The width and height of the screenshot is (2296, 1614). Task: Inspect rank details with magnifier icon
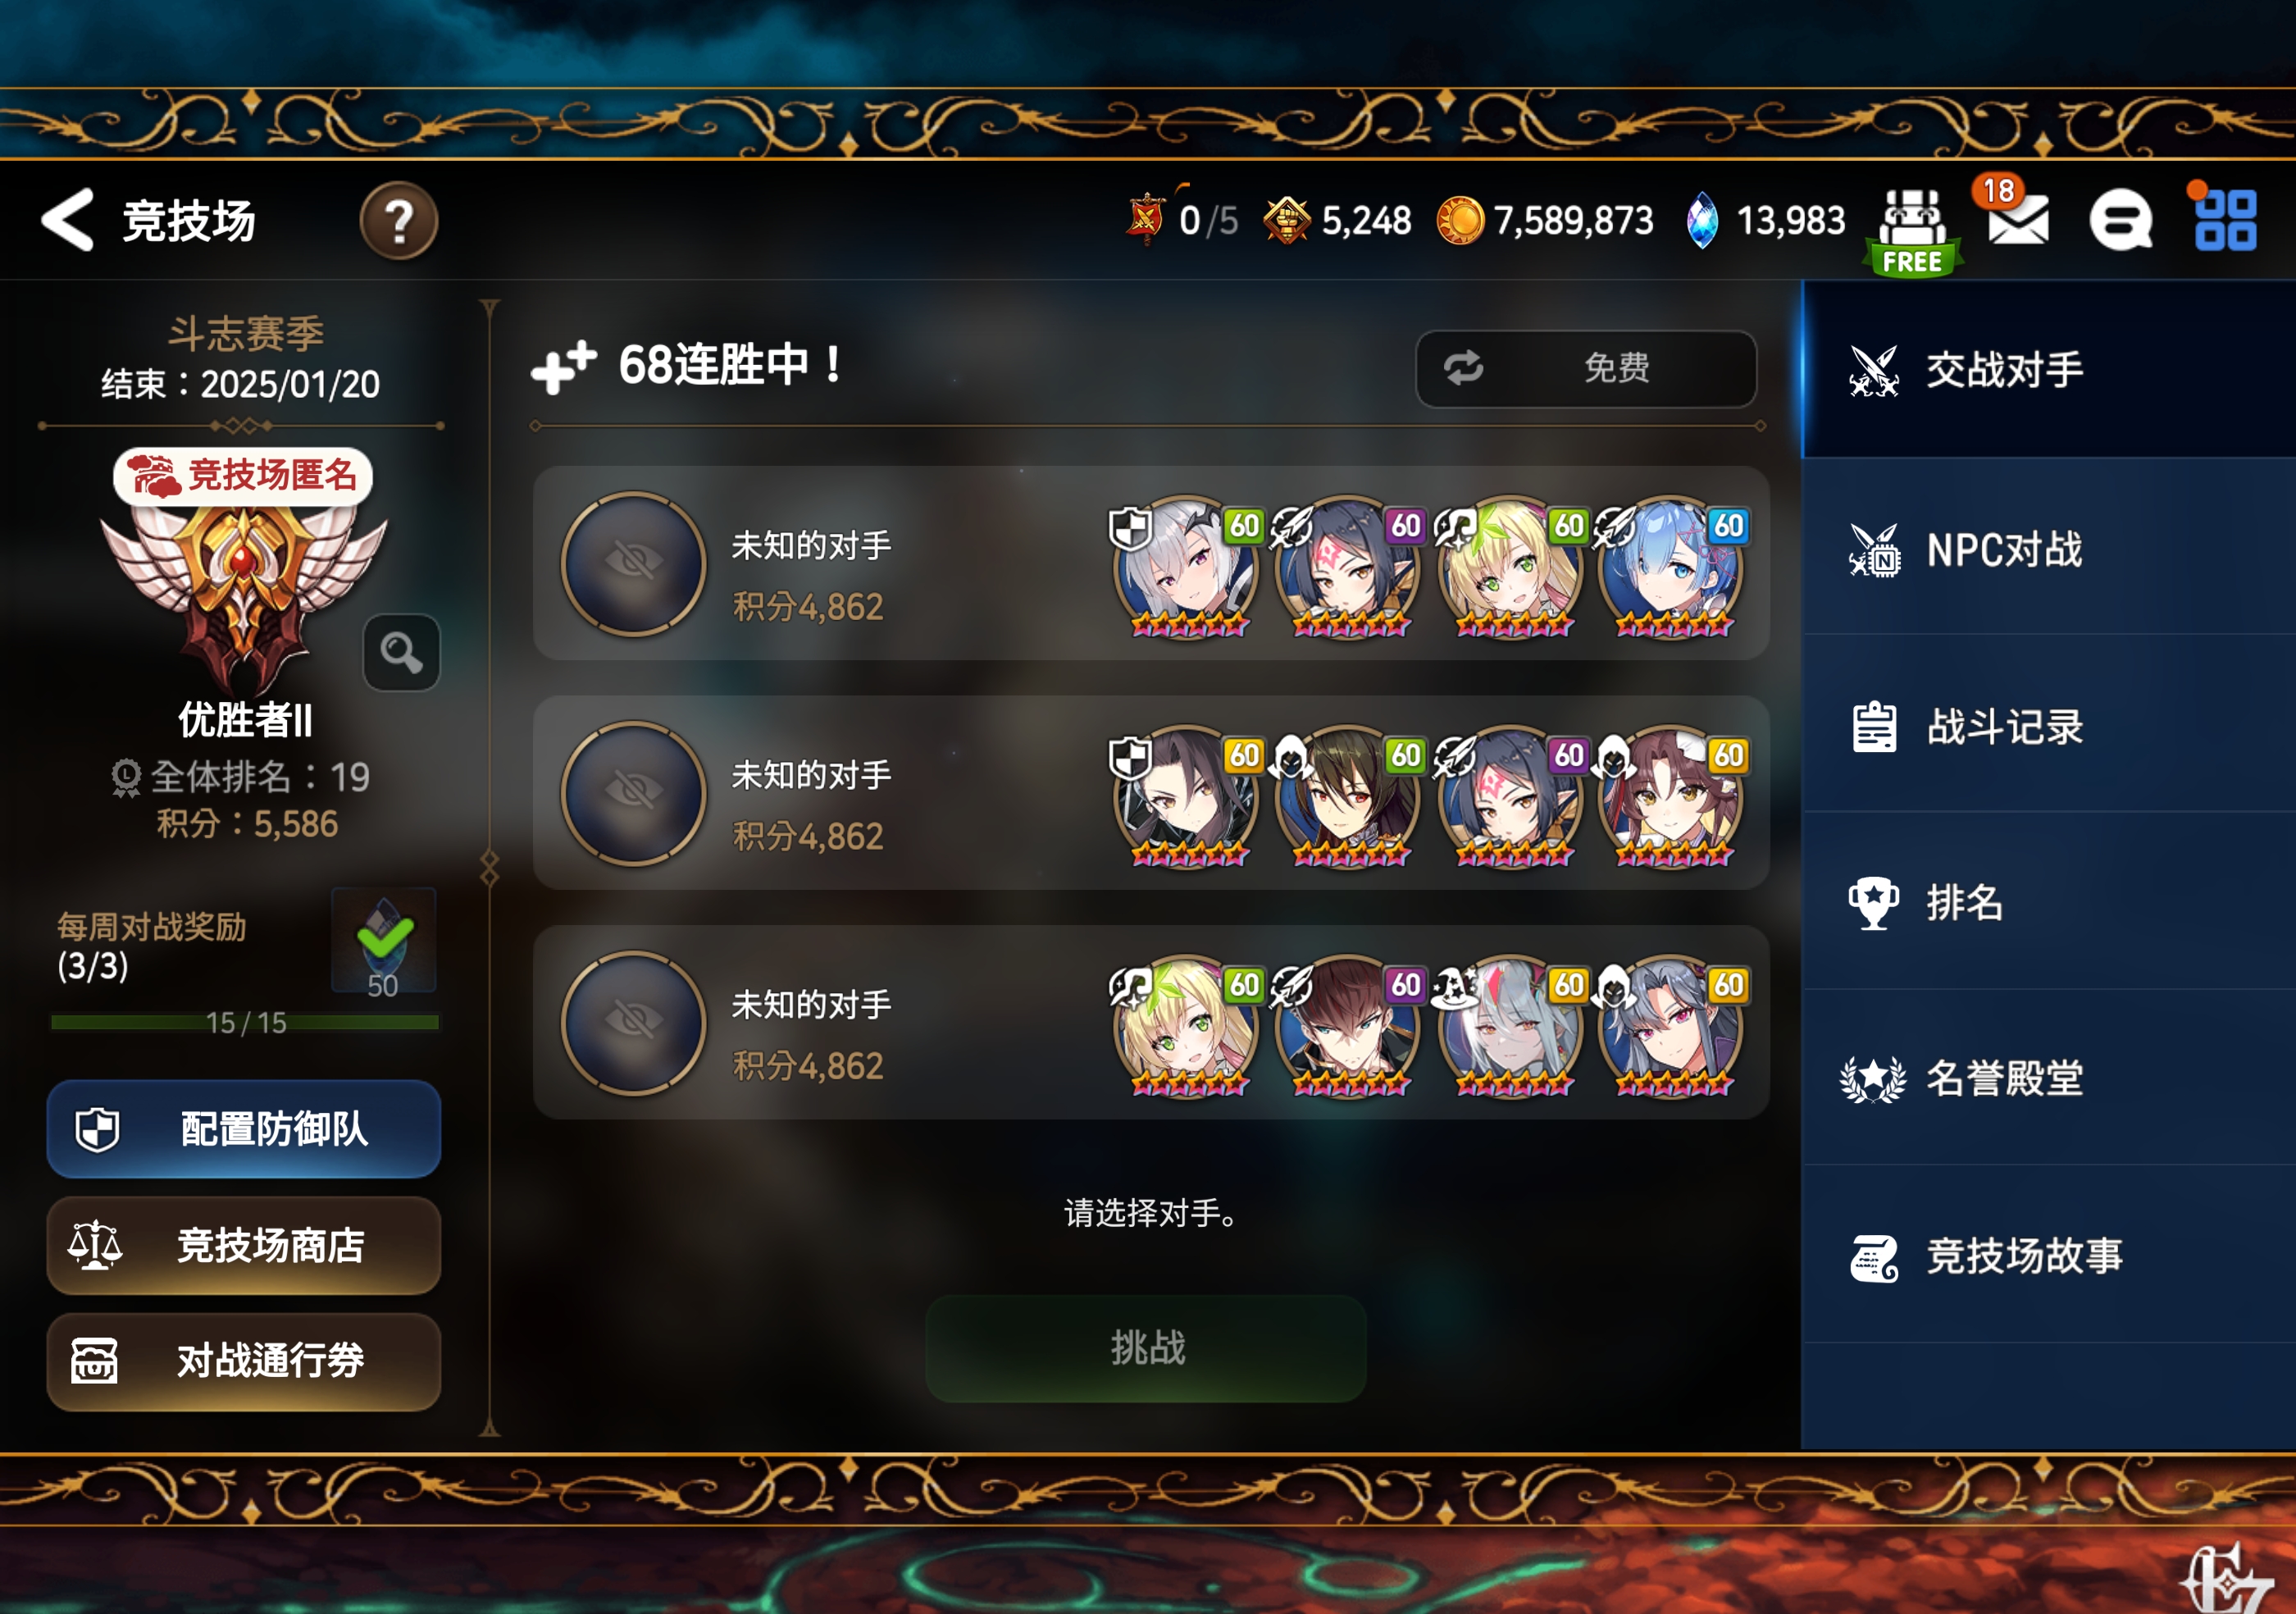(401, 652)
